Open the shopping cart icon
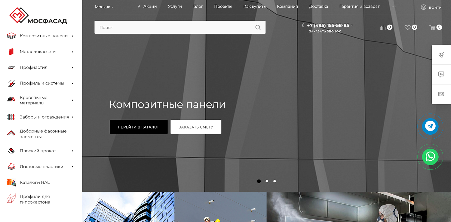451x222 pixels. [x=432, y=27]
